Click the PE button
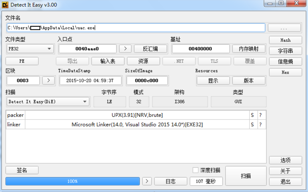Viewport: 308px width, 192px height. click(x=22, y=61)
